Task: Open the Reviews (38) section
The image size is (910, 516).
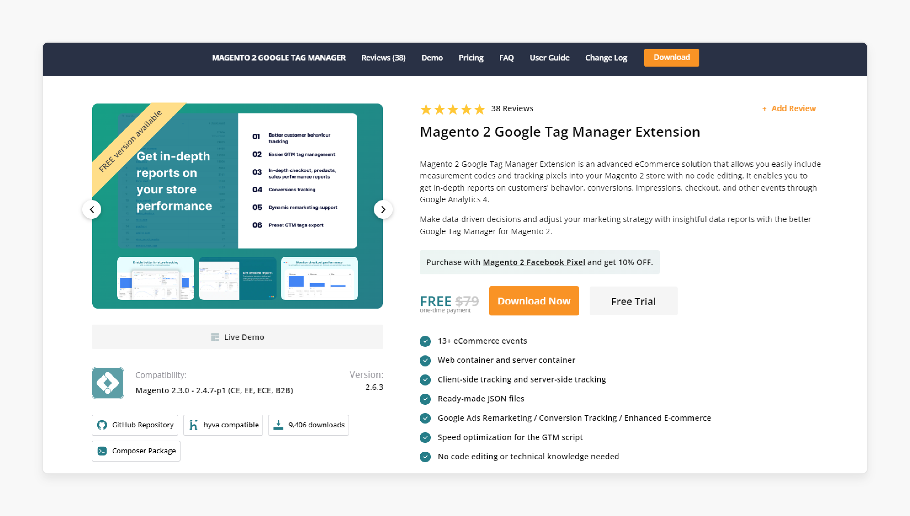Action: pos(383,58)
